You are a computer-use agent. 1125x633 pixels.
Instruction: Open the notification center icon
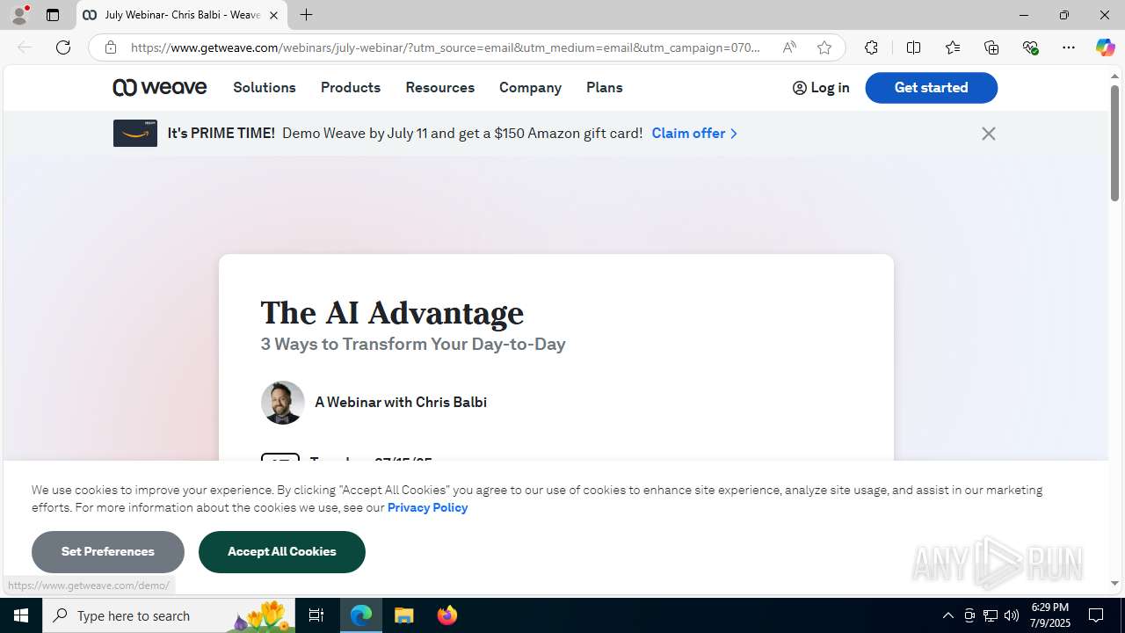(1097, 615)
